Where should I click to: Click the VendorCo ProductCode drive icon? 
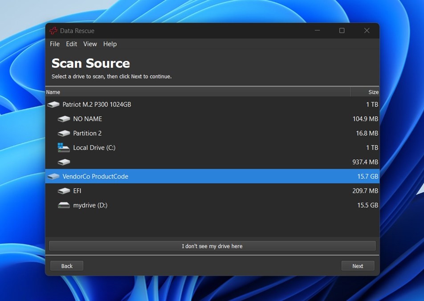(53, 177)
